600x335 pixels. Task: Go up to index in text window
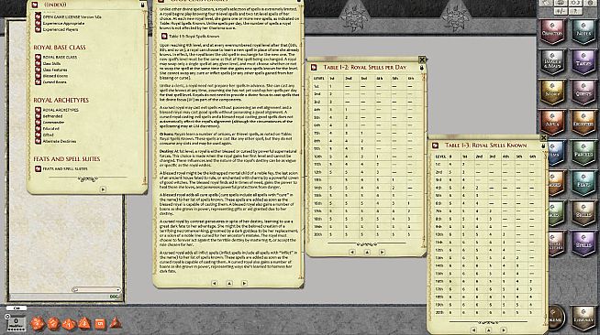(229, 283)
